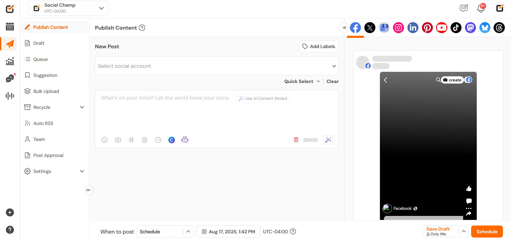Image resolution: width=511 pixels, height=241 pixels.
Task: Switch preview to YouTube
Action: 442,27
